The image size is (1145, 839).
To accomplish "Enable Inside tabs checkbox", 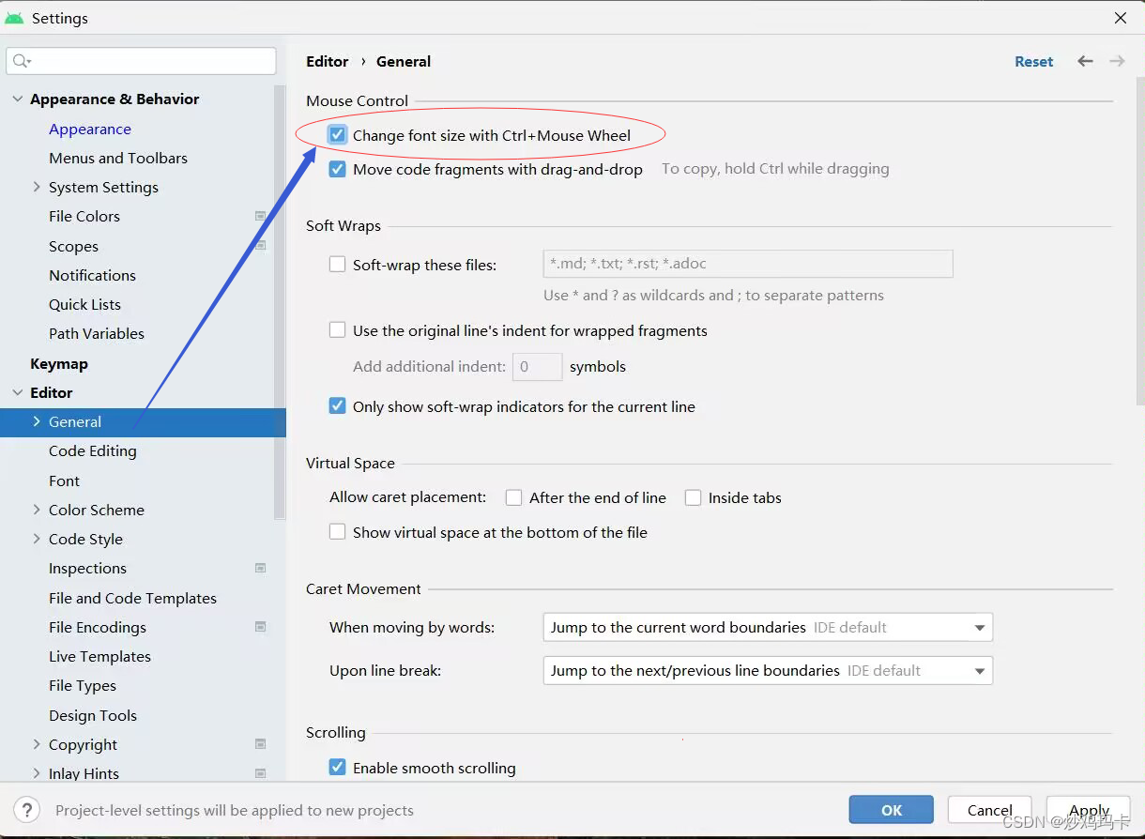I will click(x=693, y=497).
